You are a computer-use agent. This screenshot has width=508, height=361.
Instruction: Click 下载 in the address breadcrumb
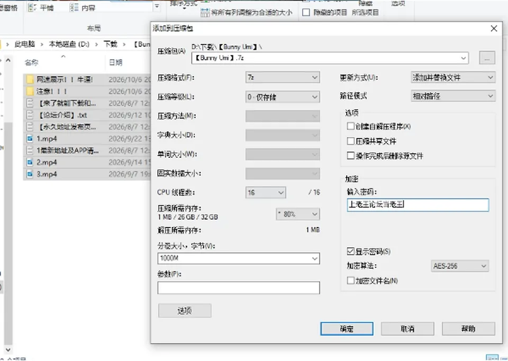pos(110,44)
